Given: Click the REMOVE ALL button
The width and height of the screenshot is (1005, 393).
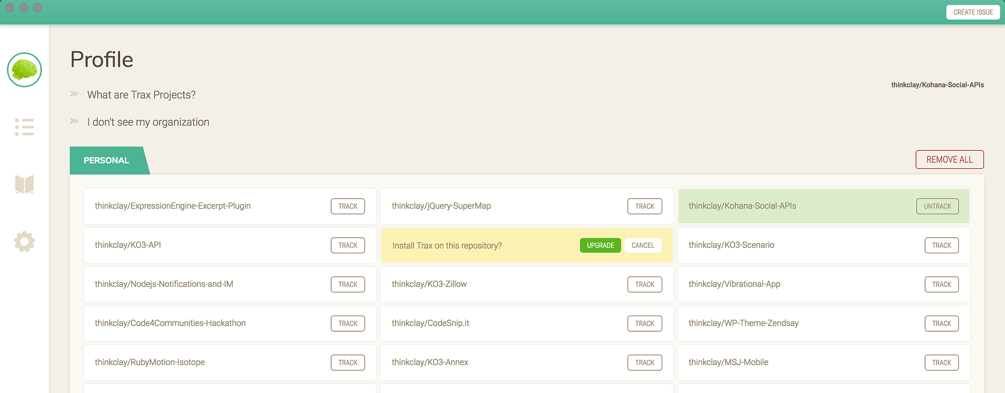Looking at the screenshot, I should tap(949, 159).
